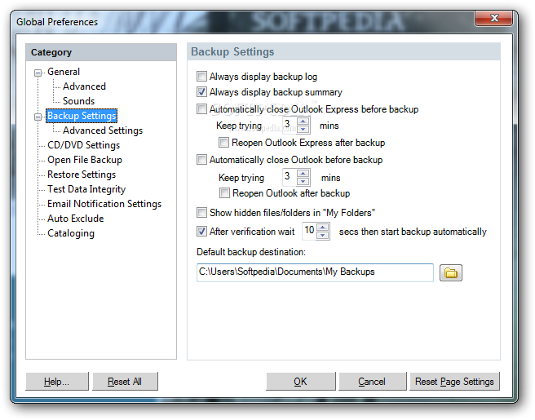Tick Reopen Outlook after backup
This screenshot has width=535, height=420.
[x=224, y=193]
